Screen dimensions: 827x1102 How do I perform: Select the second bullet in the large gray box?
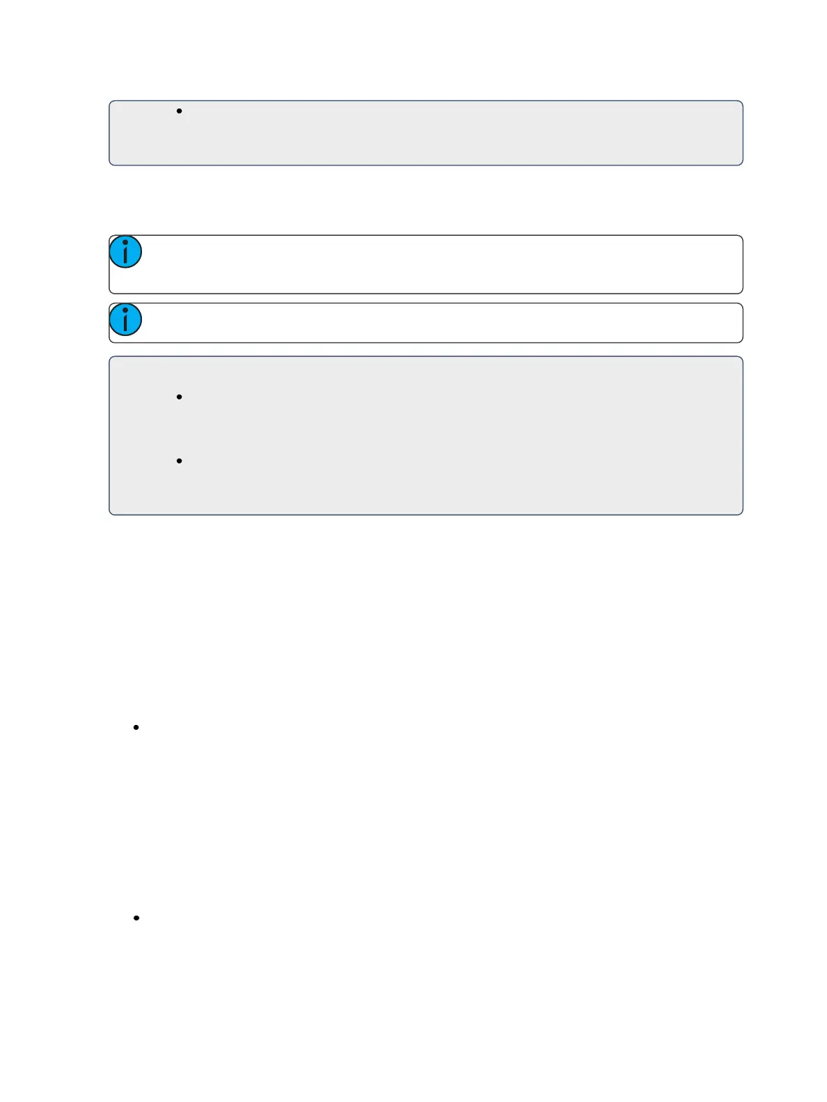pos(180,461)
